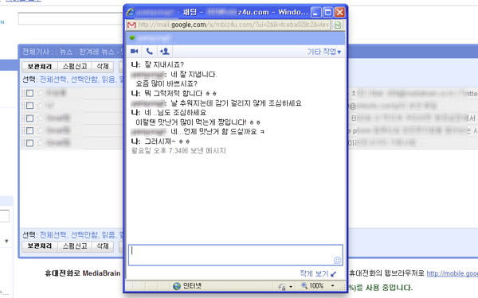This screenshot has height=298, width=478.
Task: Check the second email row checkbox
Action: pyautogui.click(x=30, y=106)
